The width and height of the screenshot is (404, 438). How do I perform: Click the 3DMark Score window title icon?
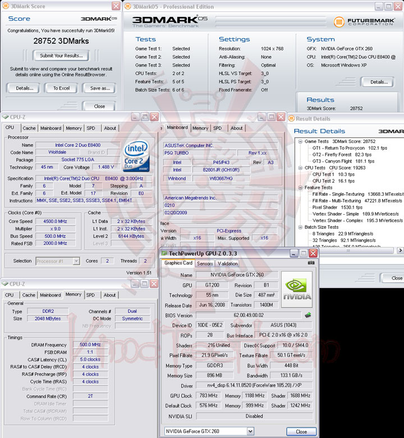(x=6, y=6)
